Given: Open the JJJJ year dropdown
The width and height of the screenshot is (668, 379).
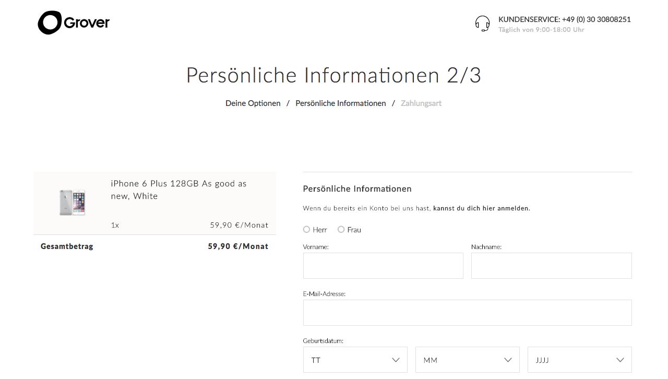Looking at the screenshot, I should (580, 360).
